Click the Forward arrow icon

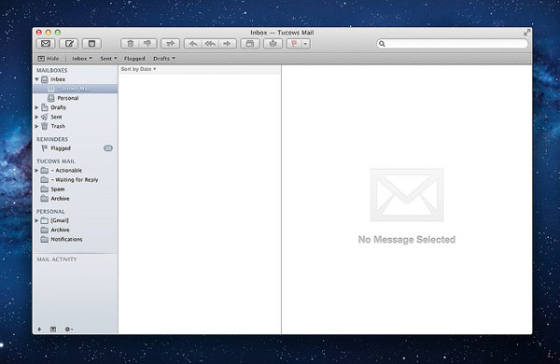pos(227,44)
